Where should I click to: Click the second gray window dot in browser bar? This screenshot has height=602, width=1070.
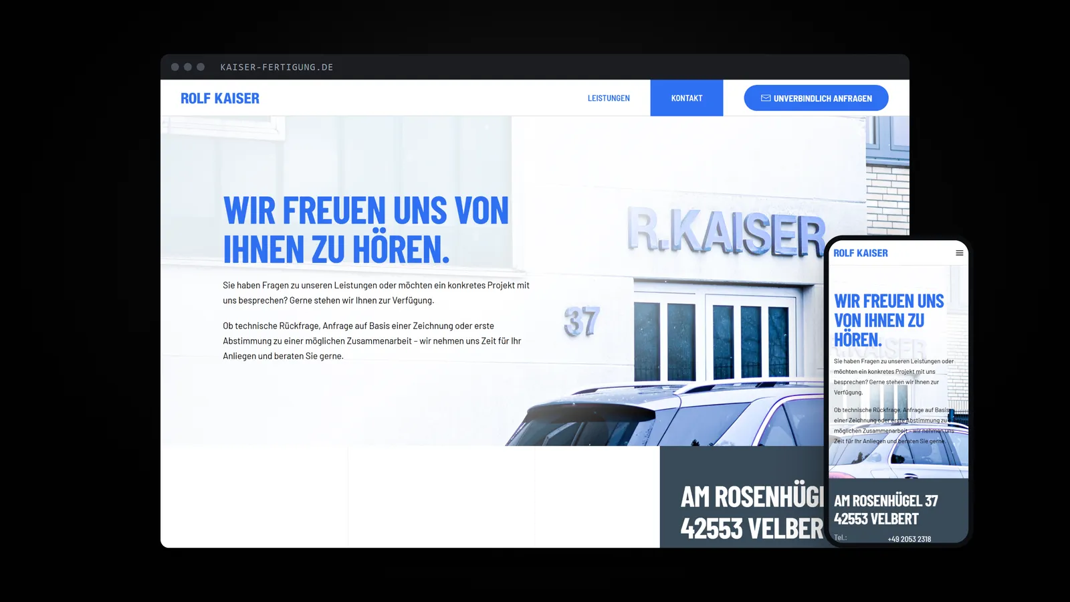[x=188, y=67]
